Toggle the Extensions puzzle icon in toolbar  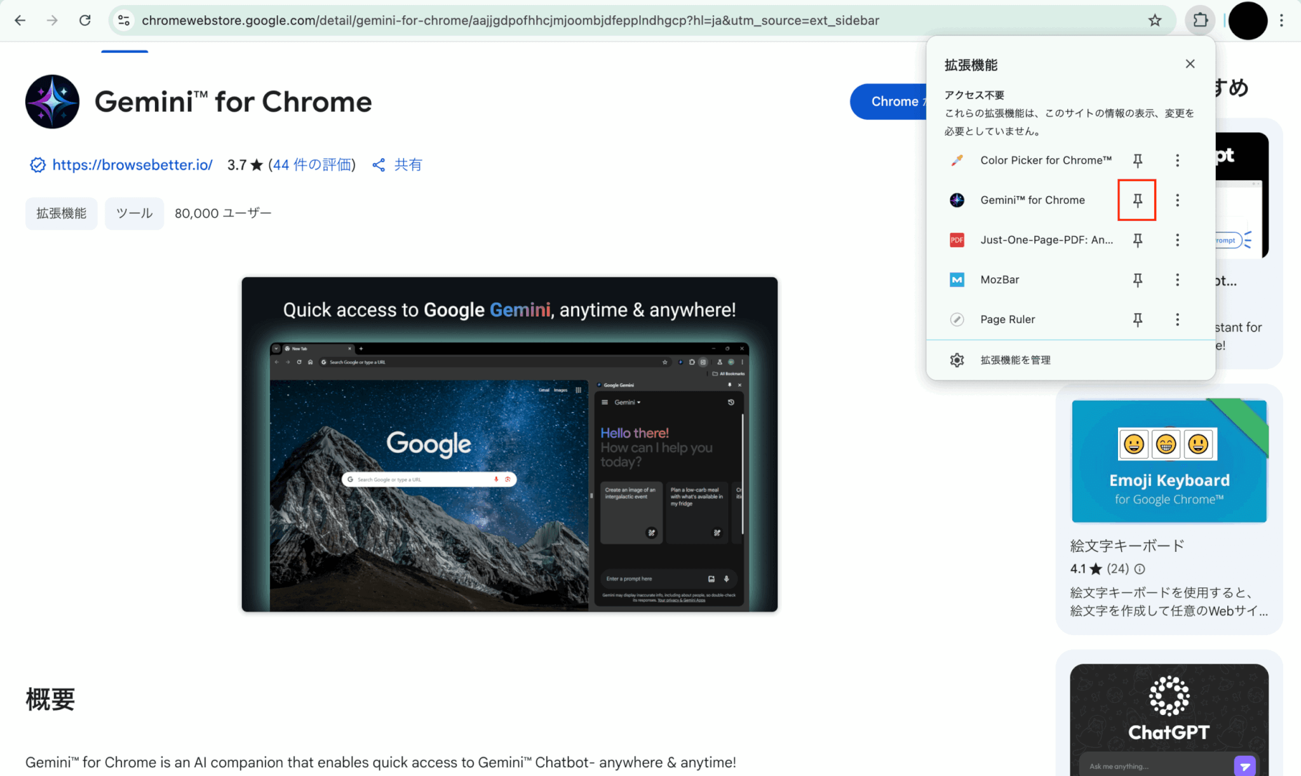click(1200, 20)
